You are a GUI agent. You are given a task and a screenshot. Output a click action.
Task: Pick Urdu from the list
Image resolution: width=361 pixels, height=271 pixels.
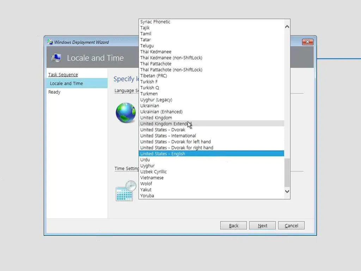coord(212,159)
